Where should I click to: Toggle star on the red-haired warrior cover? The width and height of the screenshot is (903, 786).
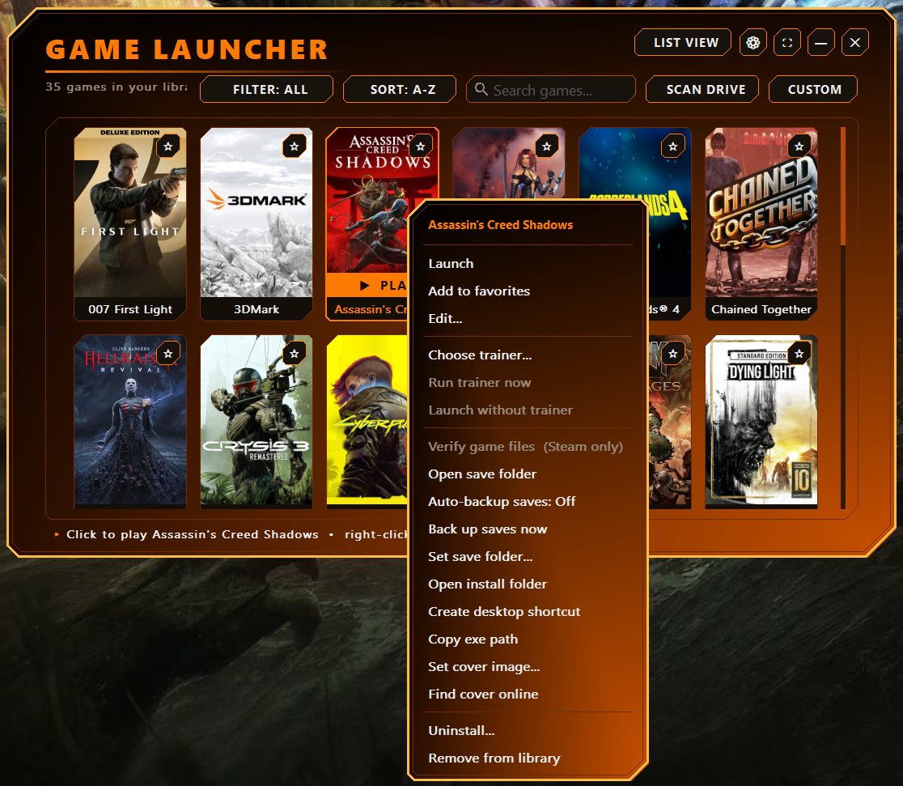coord(547,147)
